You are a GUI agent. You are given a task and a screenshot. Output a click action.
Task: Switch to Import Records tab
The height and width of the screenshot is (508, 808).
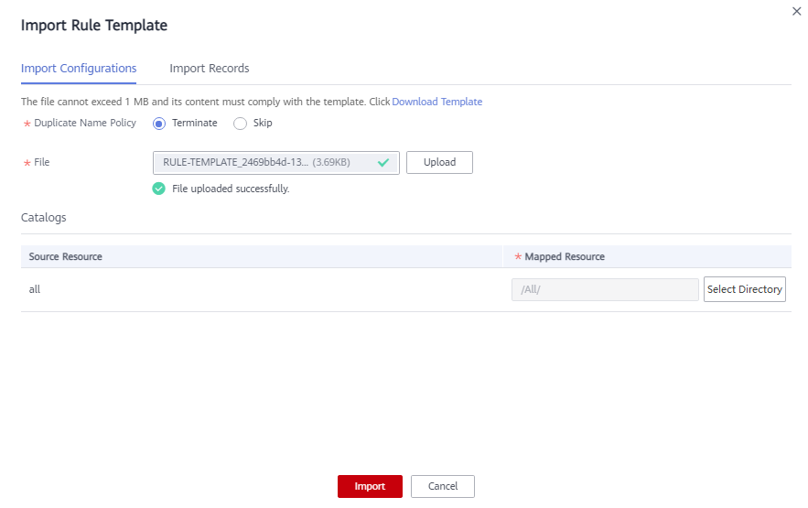tap(210, 69)
